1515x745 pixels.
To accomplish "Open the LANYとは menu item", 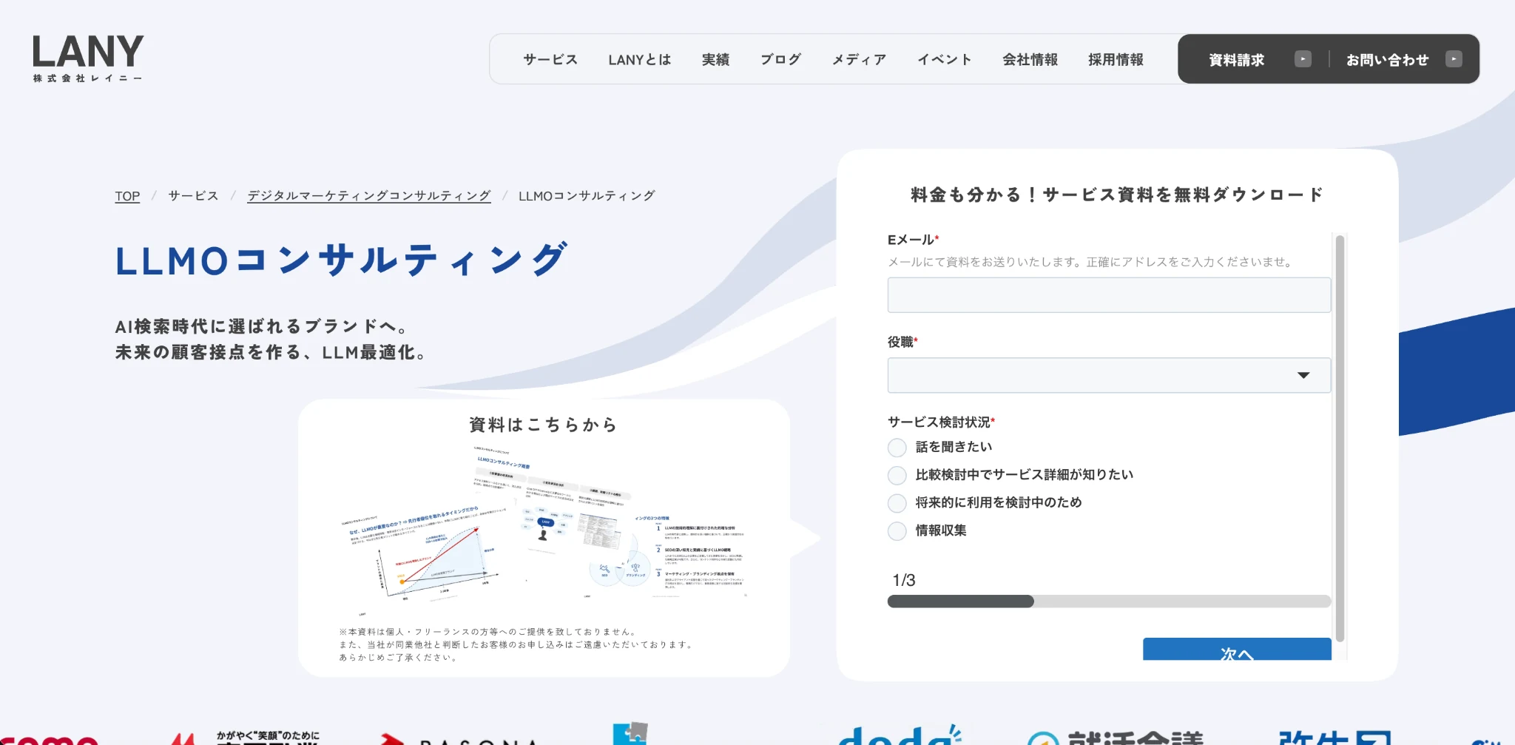I will pyautogui.click(x=640, y=59).
